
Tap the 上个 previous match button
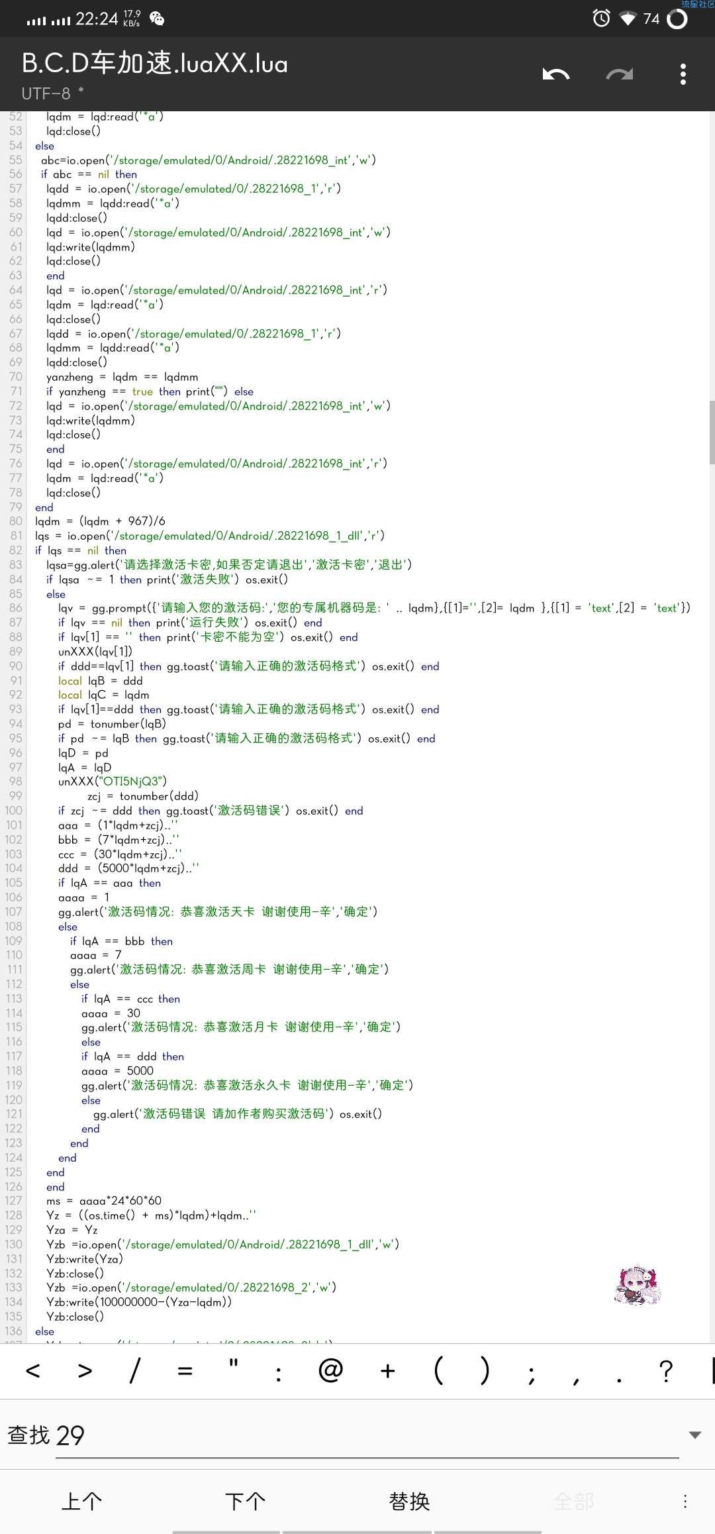click(81, 1502)
